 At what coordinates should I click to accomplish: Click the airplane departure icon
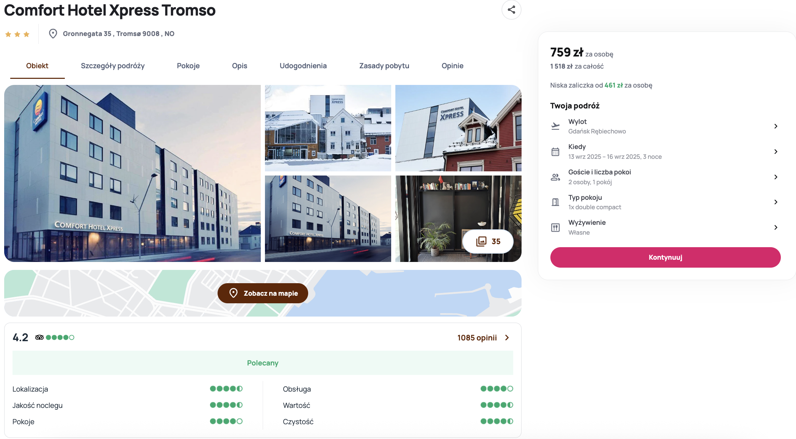[x=555, y=126]
